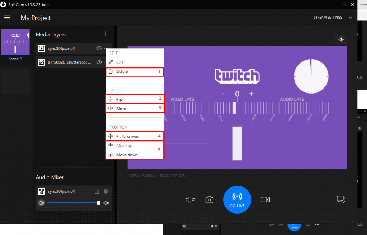This screenshot has height=235, width=367.
Task: Click the Media Layers heading
Action: [51, 35]
